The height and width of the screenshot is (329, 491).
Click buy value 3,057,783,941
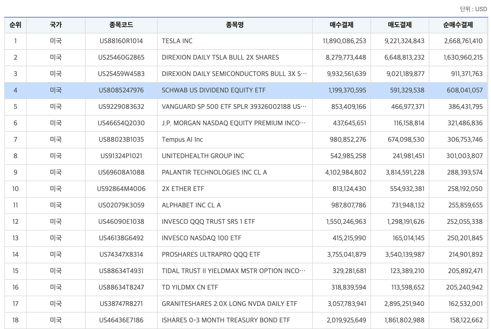pyautogui.click(x=347, y=304)
